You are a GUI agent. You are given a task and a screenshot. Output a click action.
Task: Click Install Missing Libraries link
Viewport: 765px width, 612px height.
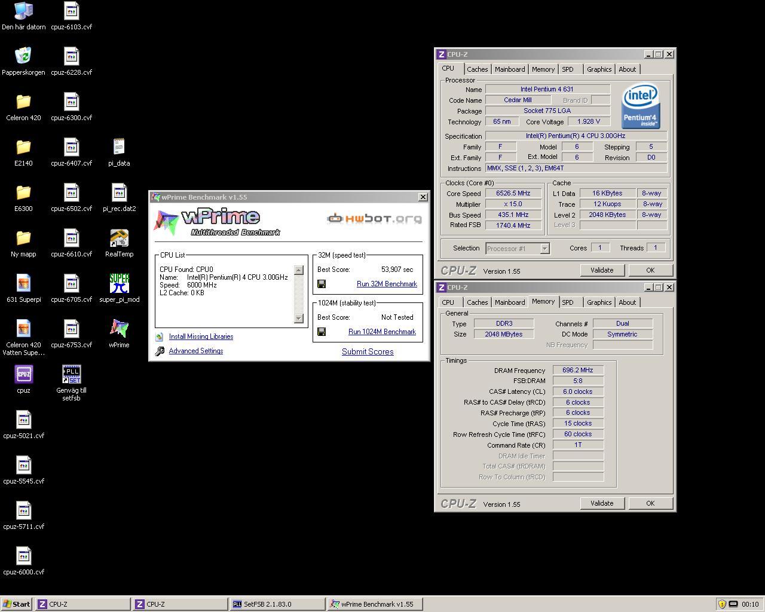point(201,336)
